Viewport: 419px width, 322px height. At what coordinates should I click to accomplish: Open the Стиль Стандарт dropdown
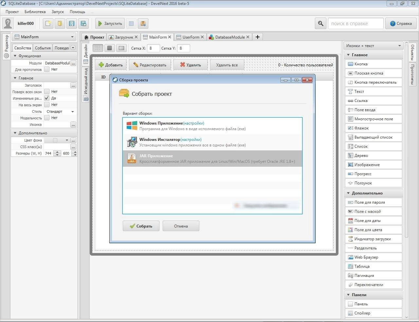tap(60, 111)
